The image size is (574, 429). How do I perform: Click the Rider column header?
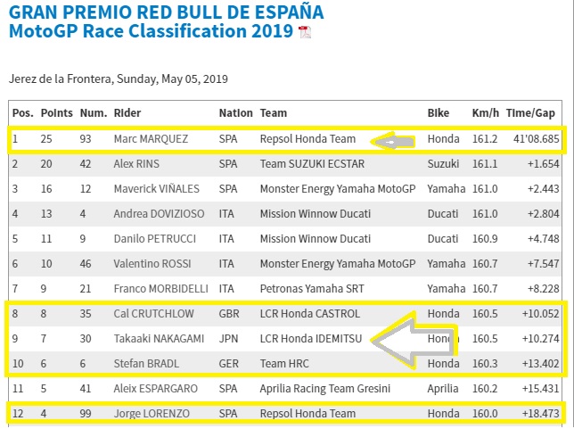[x=127, y=113]
